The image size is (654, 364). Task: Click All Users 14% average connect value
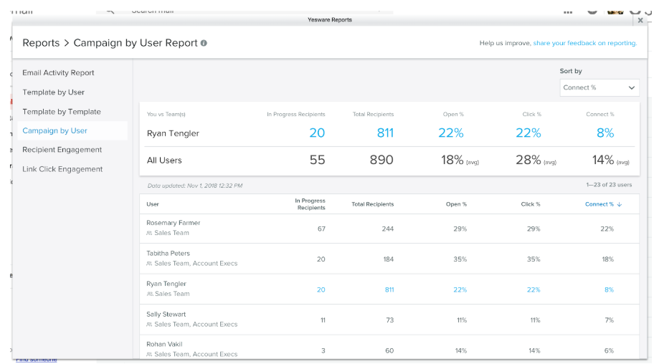coord(603,160)
